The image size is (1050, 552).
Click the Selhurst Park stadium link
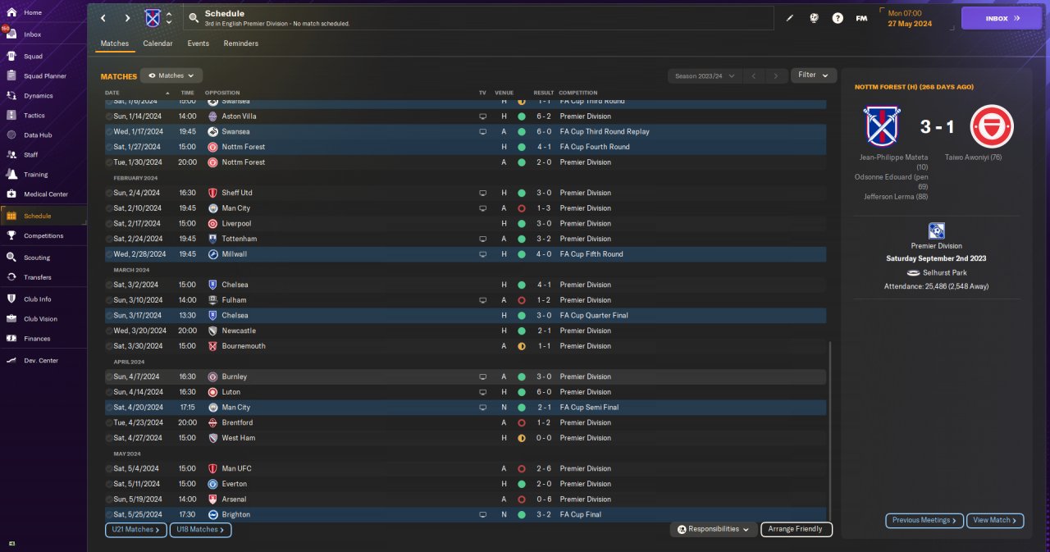coord(943,272)
